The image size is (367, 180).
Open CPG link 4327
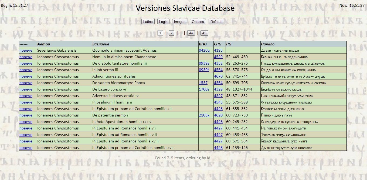coord(218,96)
